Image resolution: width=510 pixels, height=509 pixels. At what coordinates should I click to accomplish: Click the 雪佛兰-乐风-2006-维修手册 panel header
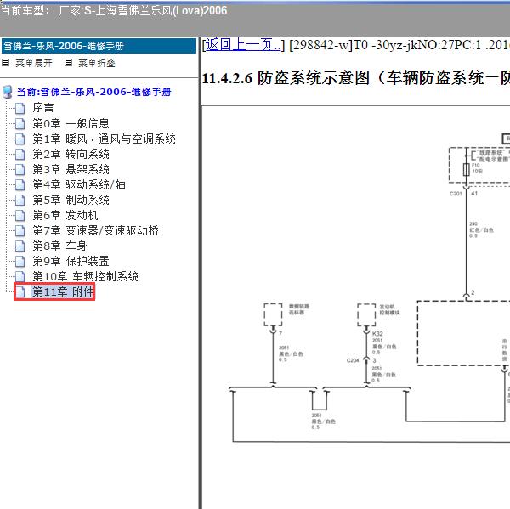(99, 46)
